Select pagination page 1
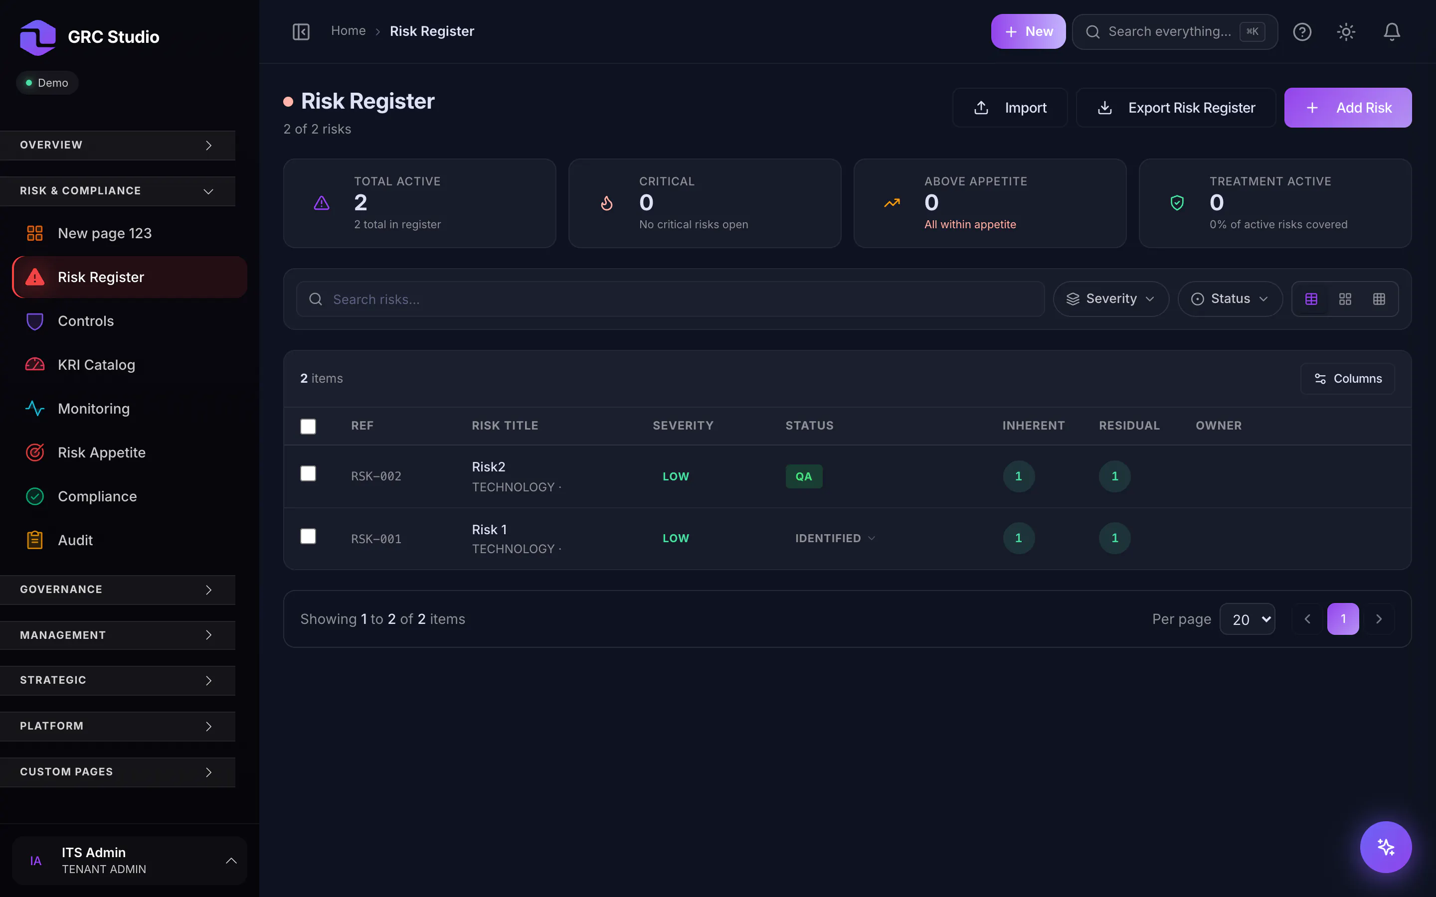The width and height of the screenshot is (1436, 897). point(1343,619)
